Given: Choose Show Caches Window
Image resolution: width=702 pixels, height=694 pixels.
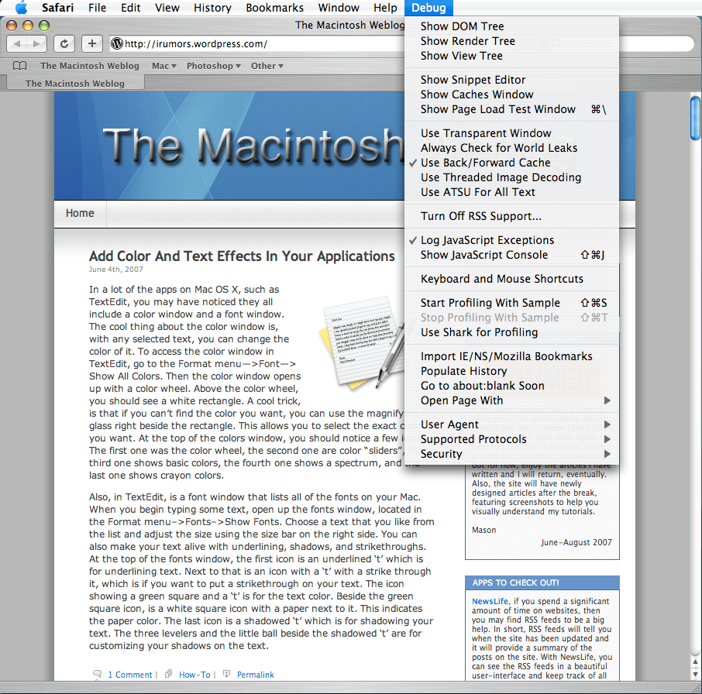Looking at the screenshot, I should 511,94.
